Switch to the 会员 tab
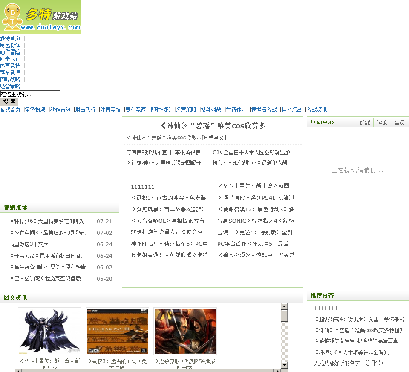Viewport: 409px width, 372px height. point(399,123)
